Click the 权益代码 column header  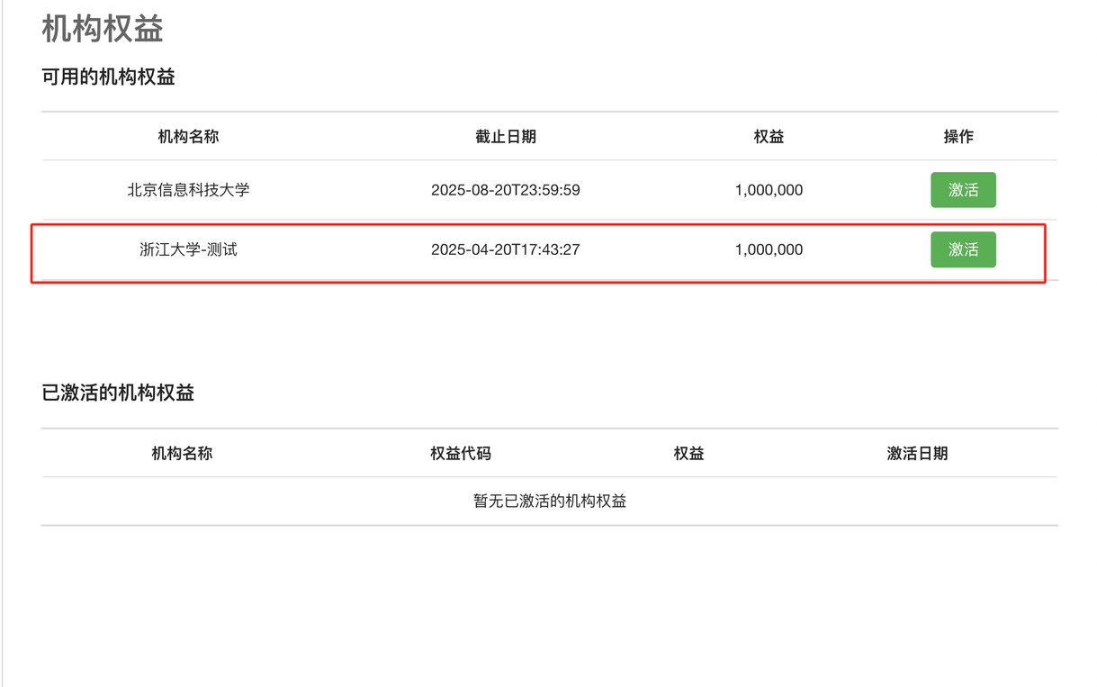click(461, 454)
